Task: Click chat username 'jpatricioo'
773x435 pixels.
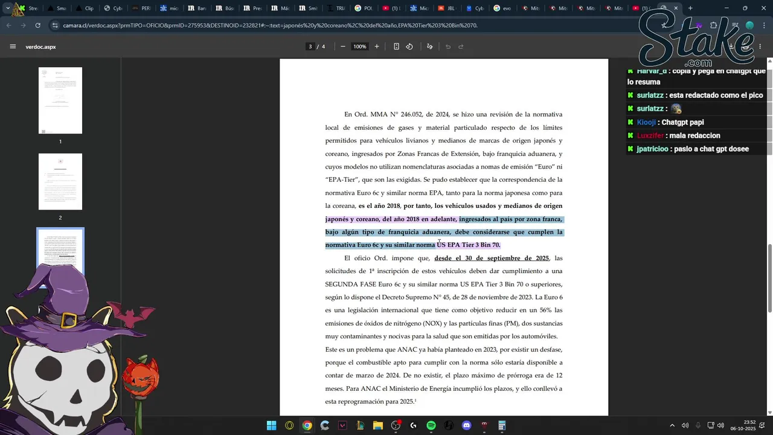Action: pos(653,149)
